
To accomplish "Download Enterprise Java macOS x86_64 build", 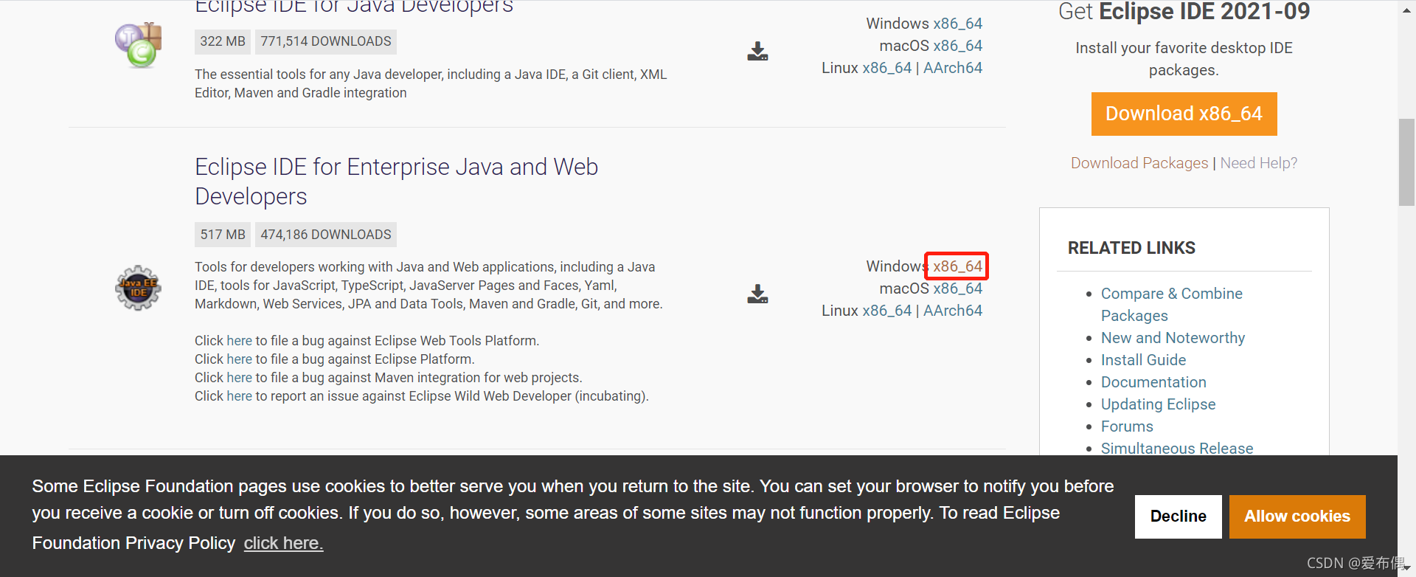I will [957, 288].
